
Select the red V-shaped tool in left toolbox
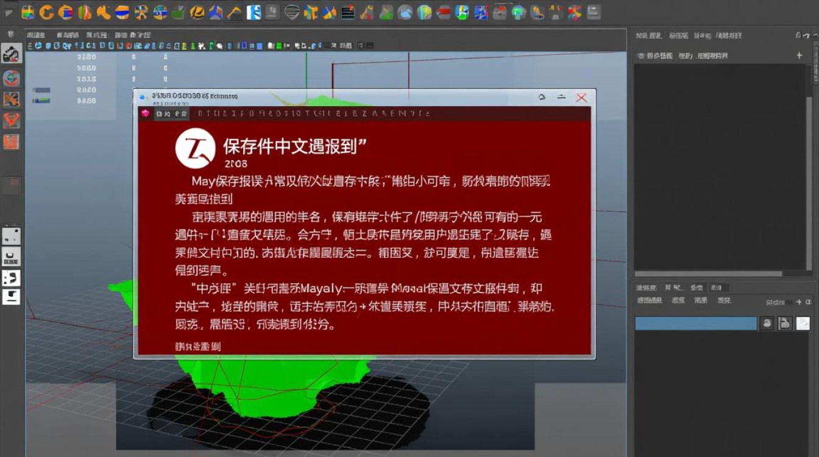12,120
